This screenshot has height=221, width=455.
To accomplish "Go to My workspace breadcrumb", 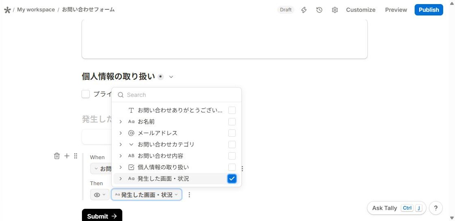I will pyautogui.click(x=36, y=9).
